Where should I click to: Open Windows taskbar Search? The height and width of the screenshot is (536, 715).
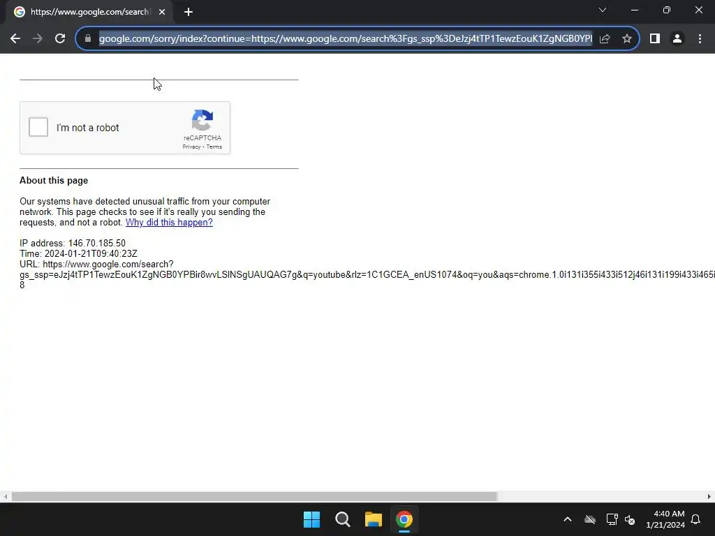click(x=342, y=519)
